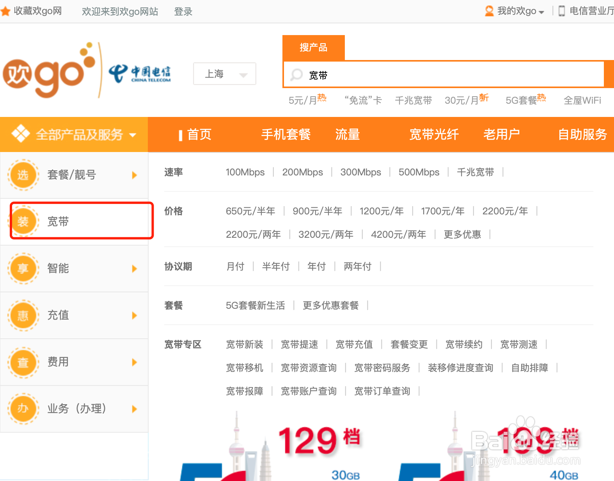Image resolution: width=614 pixels, height=481 pixels.
Task: Open the 5G套餐新生活 package link
Action: click(x=256, y=305)
